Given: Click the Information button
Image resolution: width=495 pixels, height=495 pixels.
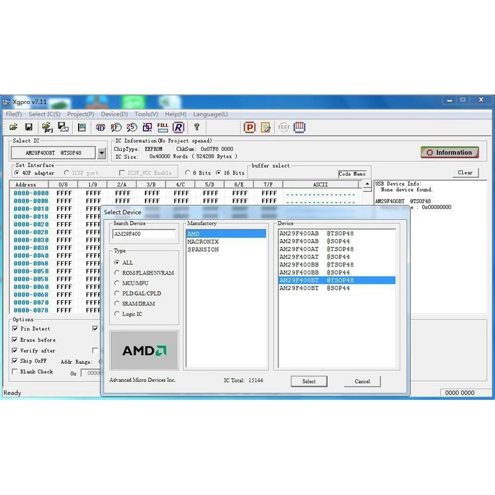Looking at the screenshot, I should (x=450, y=152).
